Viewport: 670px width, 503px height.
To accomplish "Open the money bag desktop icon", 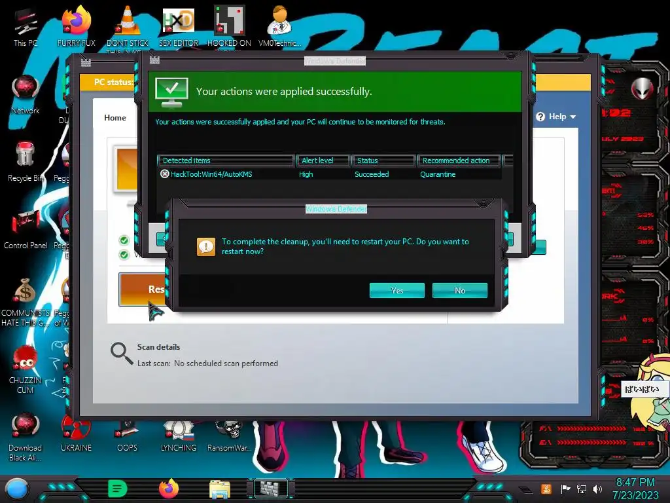I will (x=26, y=302).
